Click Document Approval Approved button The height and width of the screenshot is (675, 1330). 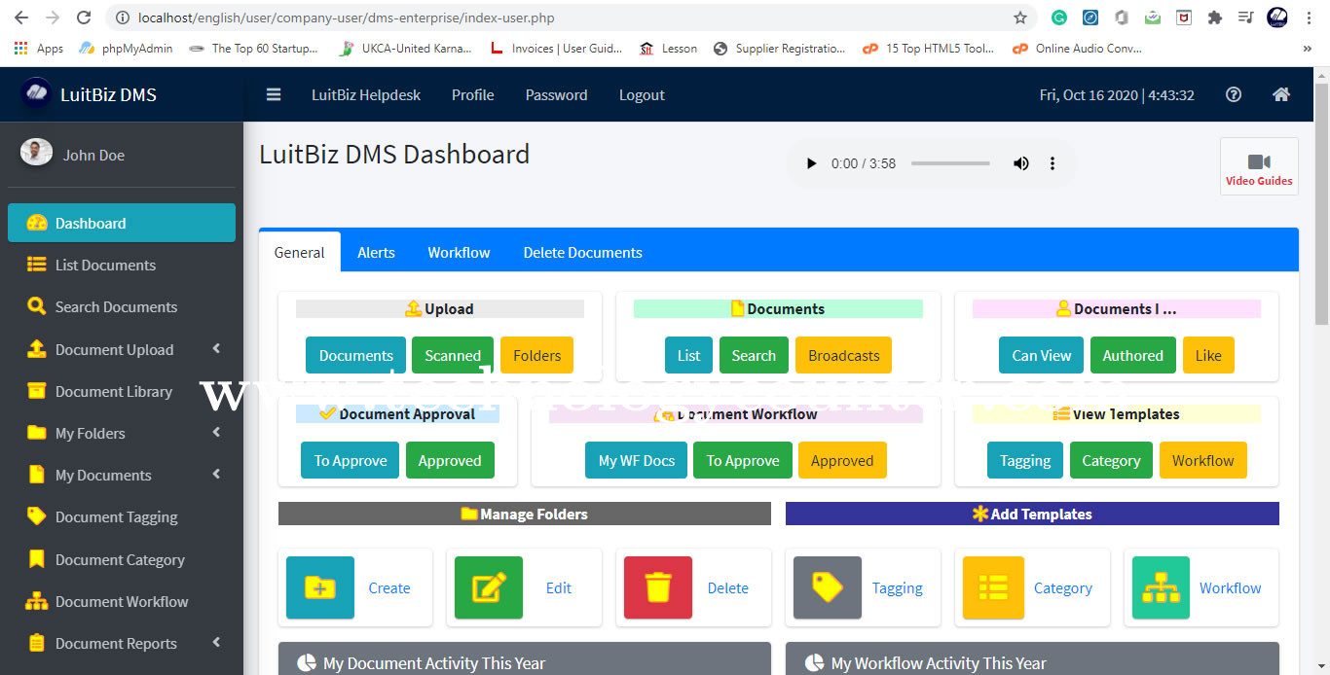tap(450, 460)
